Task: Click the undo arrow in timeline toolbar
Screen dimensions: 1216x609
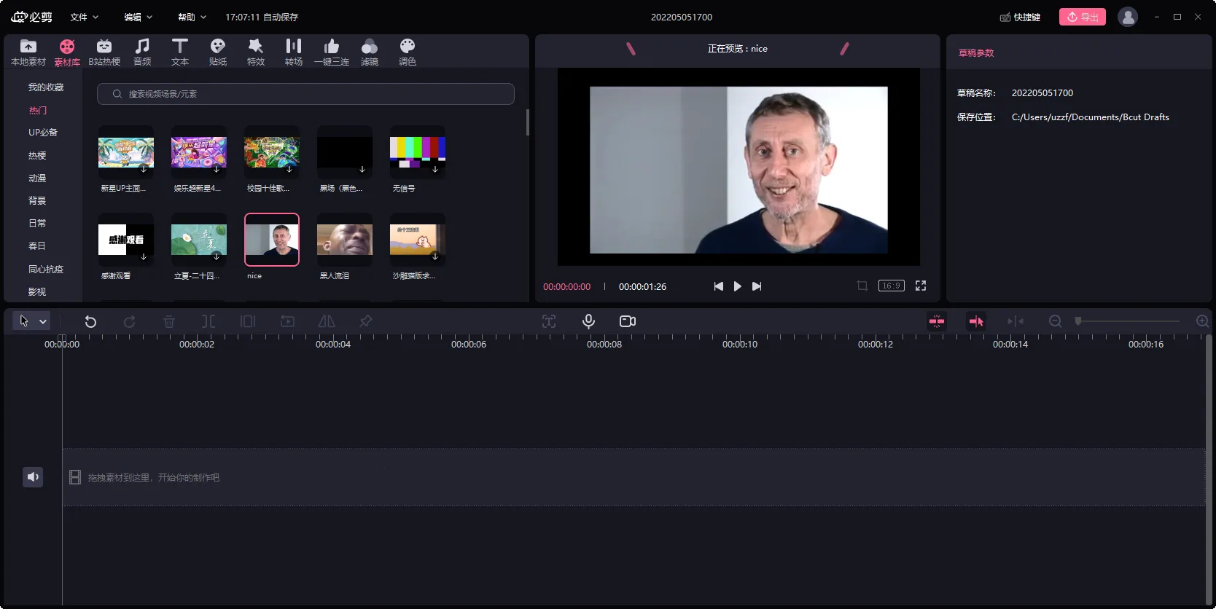Action: pyautogui.click(x=90, y=321)
